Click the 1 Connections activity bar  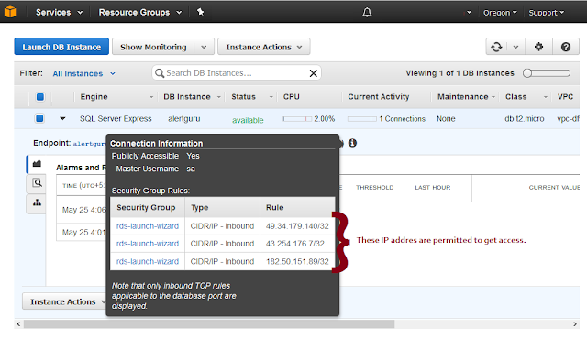pyautogui.click(x=361, y=119)
